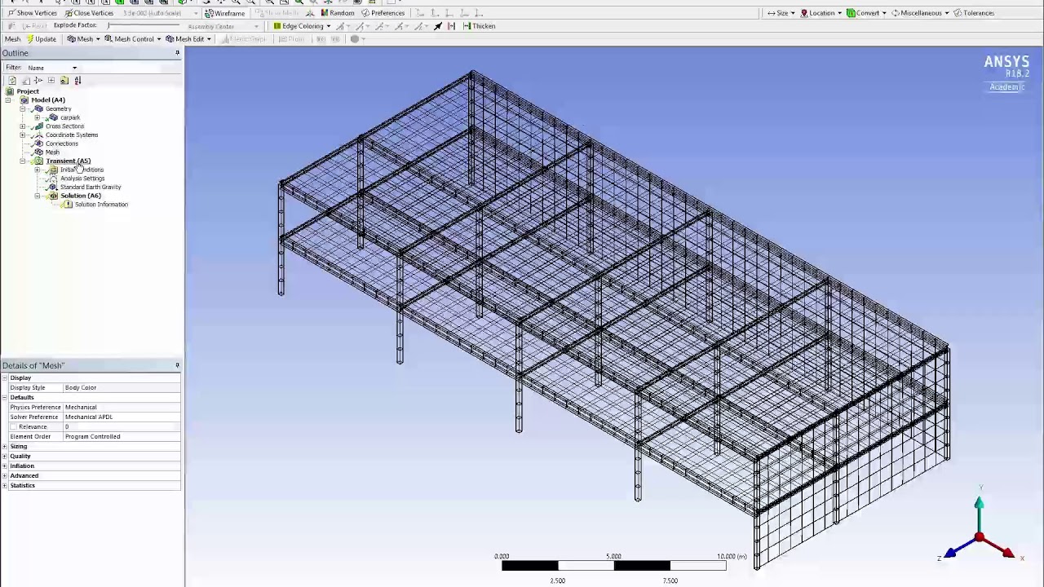Click the sort ascending outline icon
The image size is (1044, 587).
pyautogui.click(x=77, y=80)
